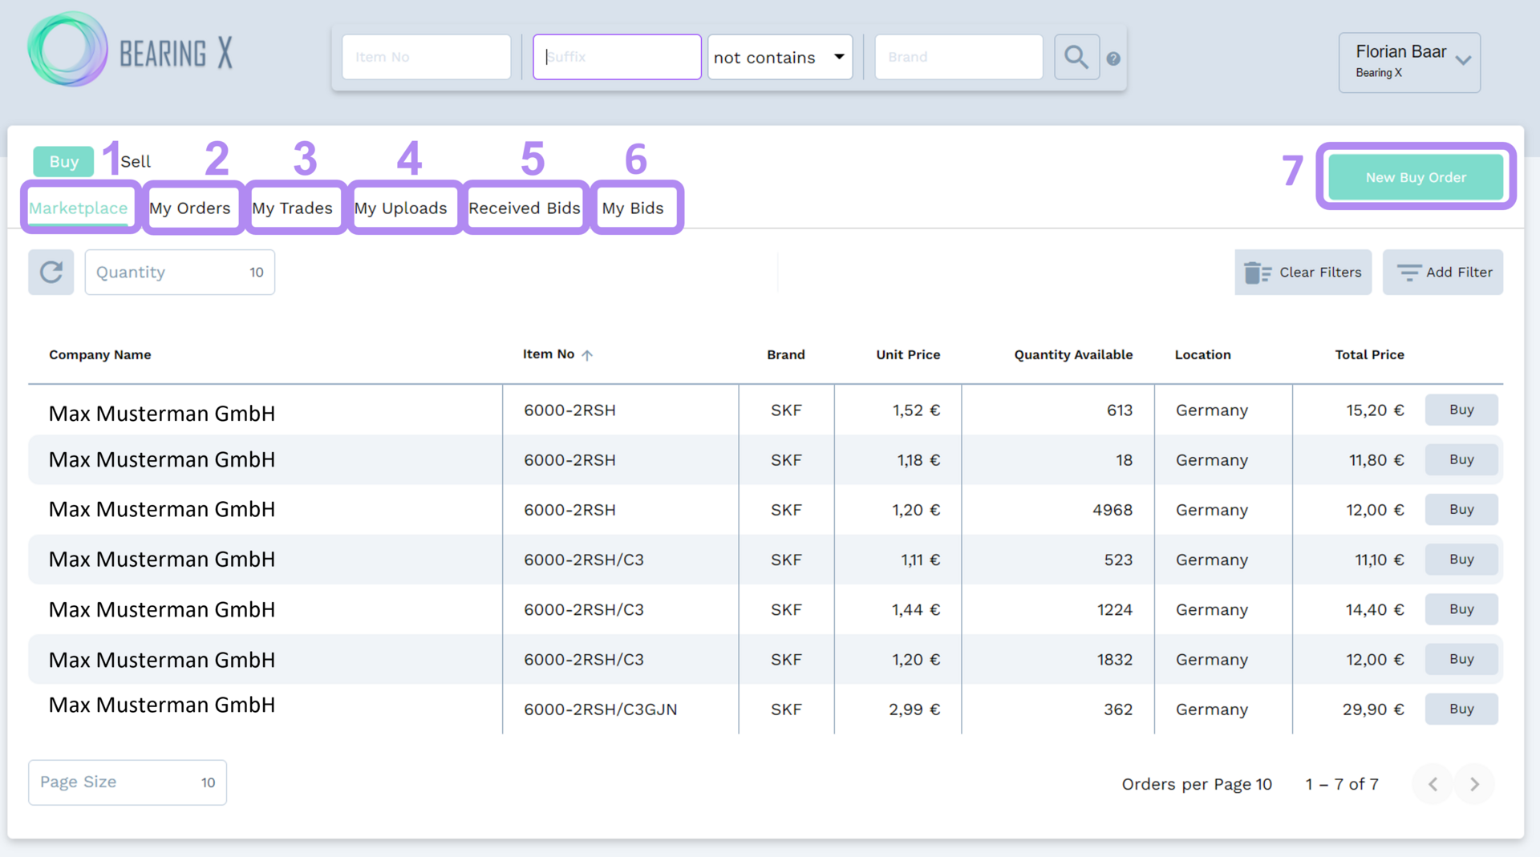1540x857 pixels.
Task: Click the 29,90 € total price
Action: click(1374, 709)
